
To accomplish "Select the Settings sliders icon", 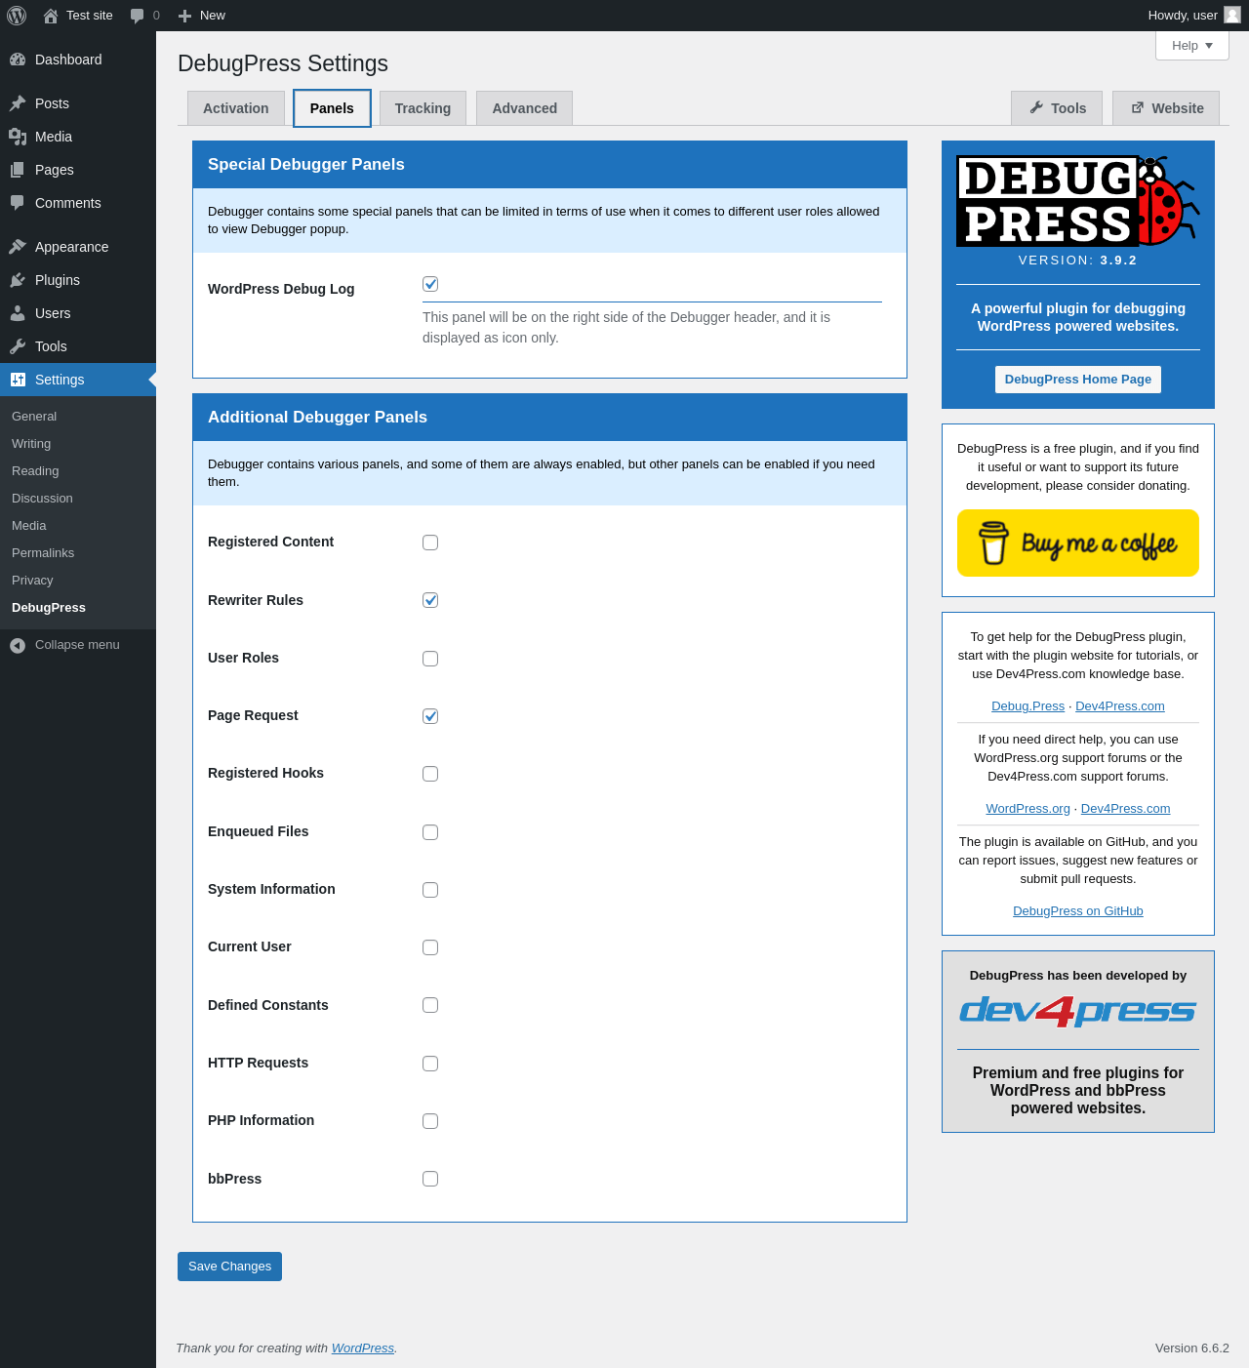I will click(x=18, y=380).
